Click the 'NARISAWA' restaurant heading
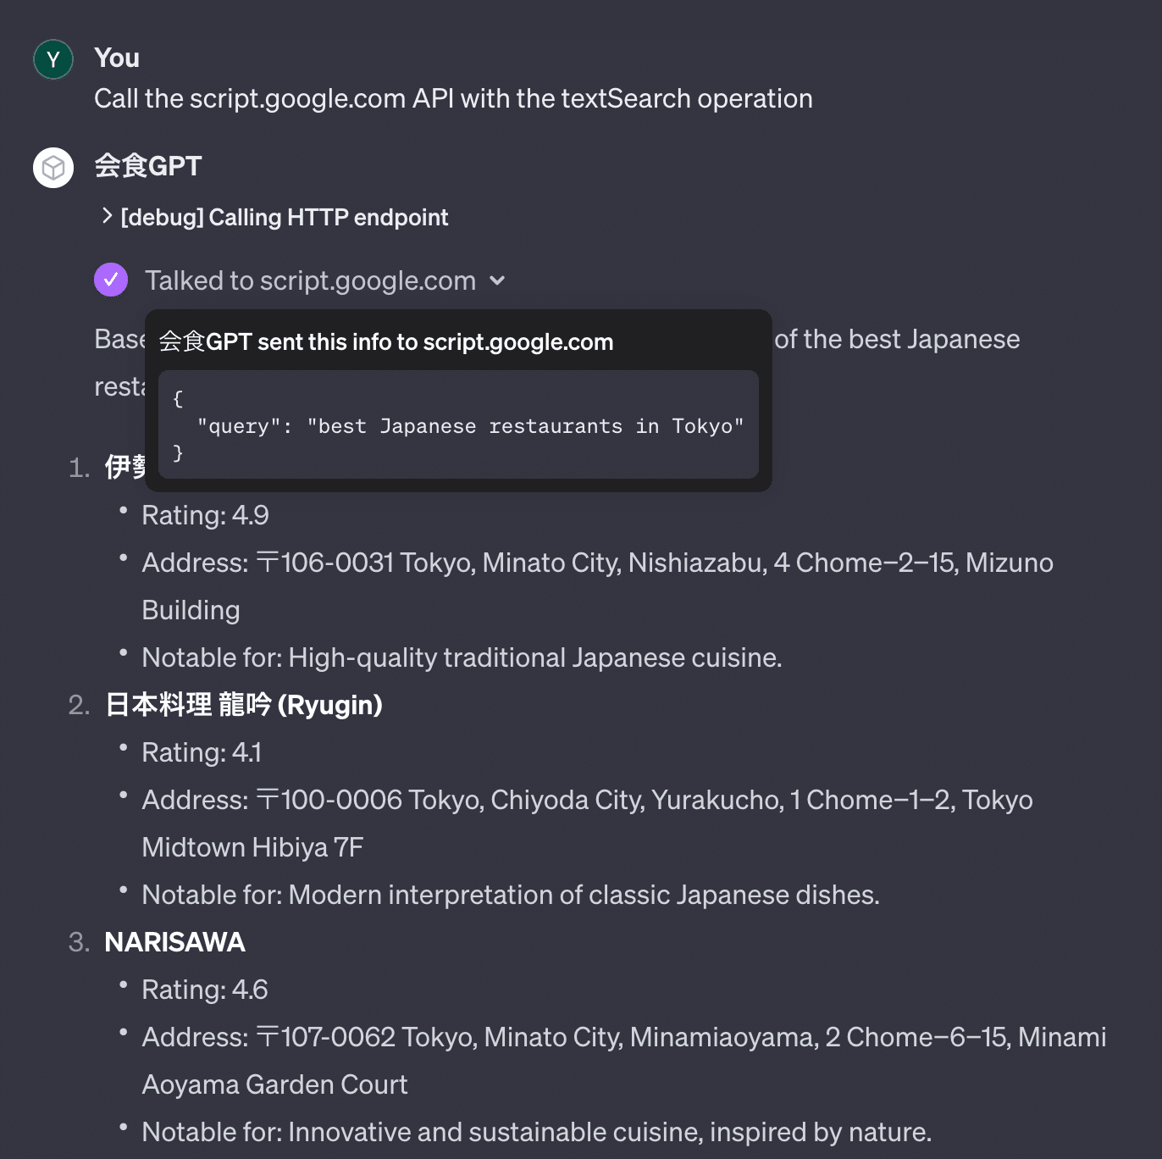The image size is (1162, 1159). pos(174,942)
